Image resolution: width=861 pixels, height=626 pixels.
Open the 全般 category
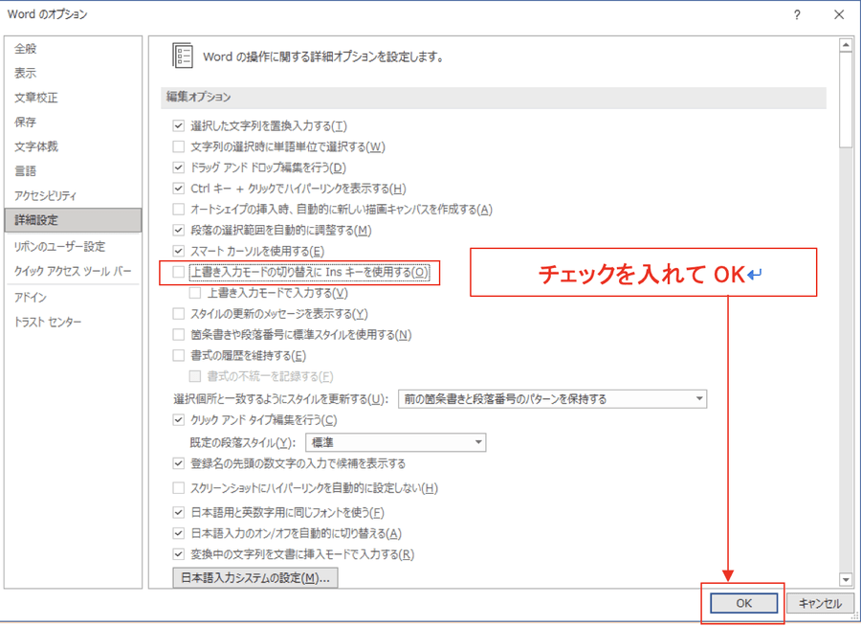point(73,49)
